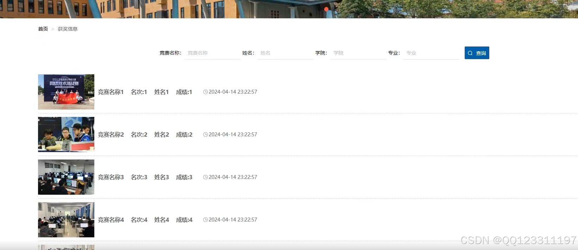This screenshot has height=250, width=578.
Task: Click the timestamp in 竞赛名称2 row
Action: [x=233, y=135]
